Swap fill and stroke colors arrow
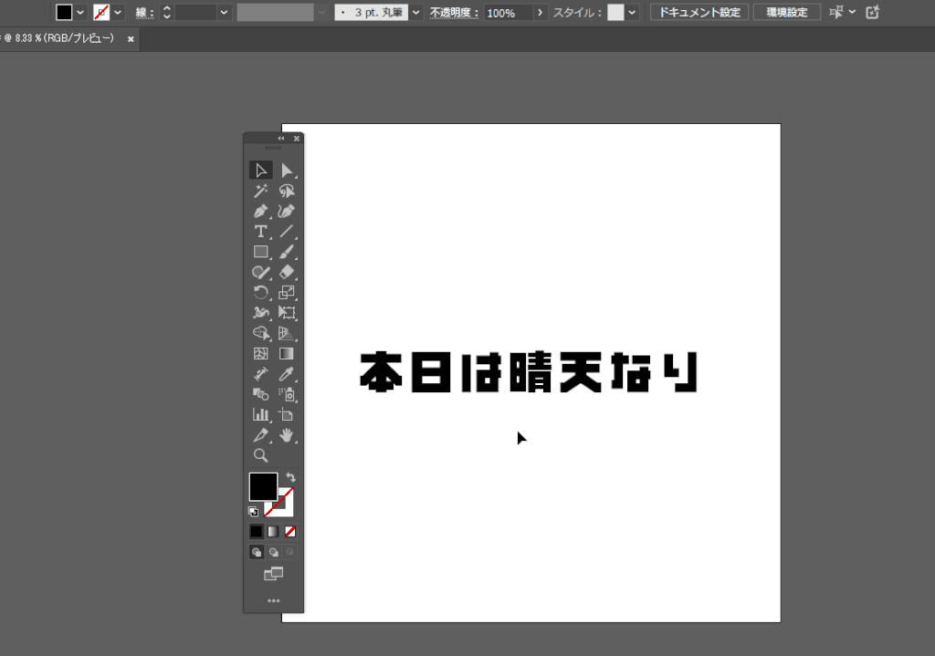The width and height of the screenshot is (935, 656). point(290,477)
